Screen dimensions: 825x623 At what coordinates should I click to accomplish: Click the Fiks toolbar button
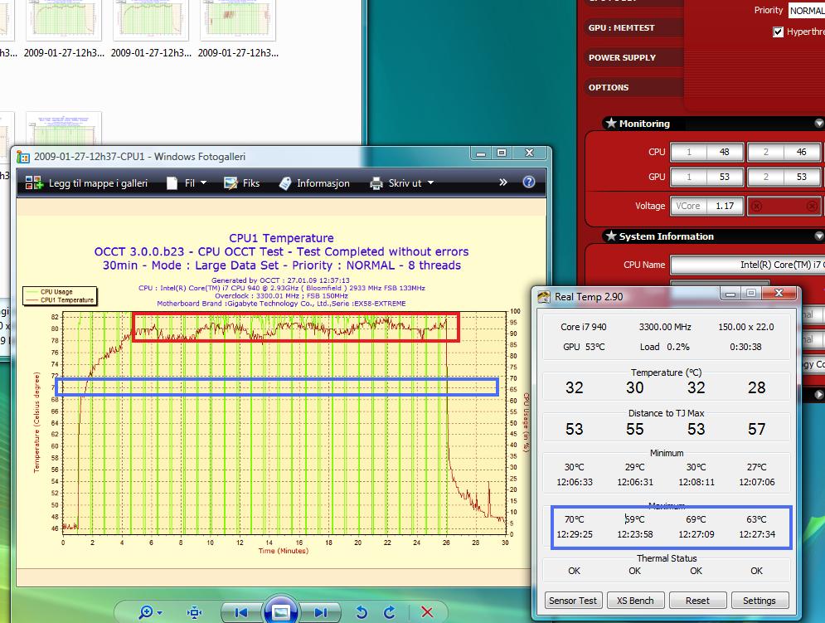(x=241, y=183)
